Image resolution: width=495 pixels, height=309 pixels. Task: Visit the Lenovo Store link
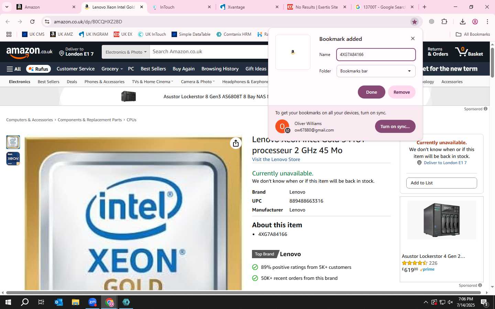(x=276, y=159)
